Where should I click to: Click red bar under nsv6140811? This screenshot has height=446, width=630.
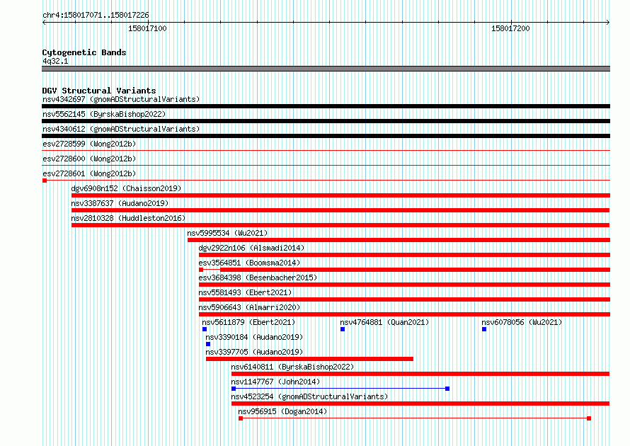(420, 374)
